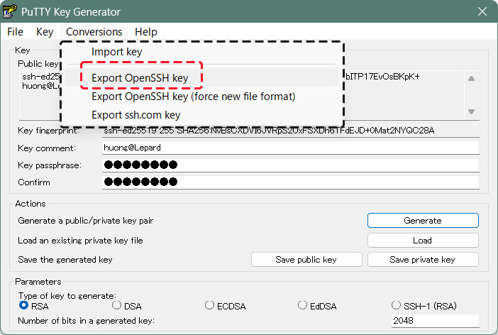Open the File menu
Image resolution: width=498 pixels, height=335 pixels.
(16, 32)
